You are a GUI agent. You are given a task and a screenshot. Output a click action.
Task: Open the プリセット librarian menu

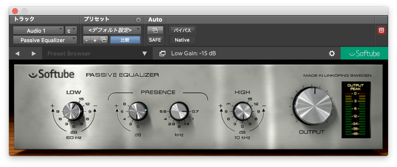[x=138, y=20]
